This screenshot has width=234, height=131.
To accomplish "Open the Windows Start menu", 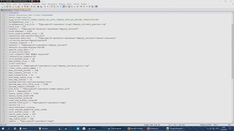I will click(3, 128).
